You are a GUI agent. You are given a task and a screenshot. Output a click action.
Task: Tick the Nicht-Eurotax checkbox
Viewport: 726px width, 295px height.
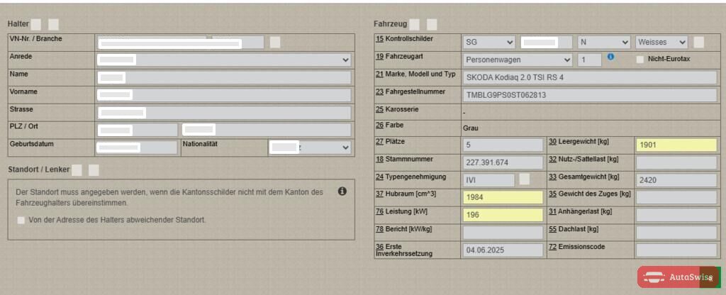tap(640, 60)
